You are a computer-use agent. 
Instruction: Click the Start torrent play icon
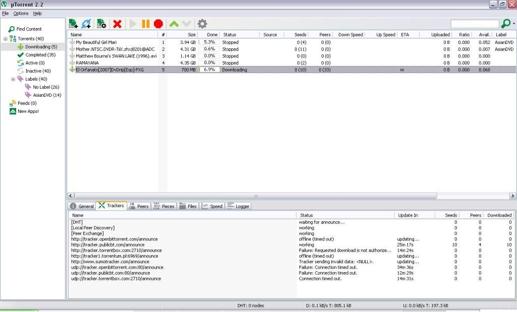(133, 24)
